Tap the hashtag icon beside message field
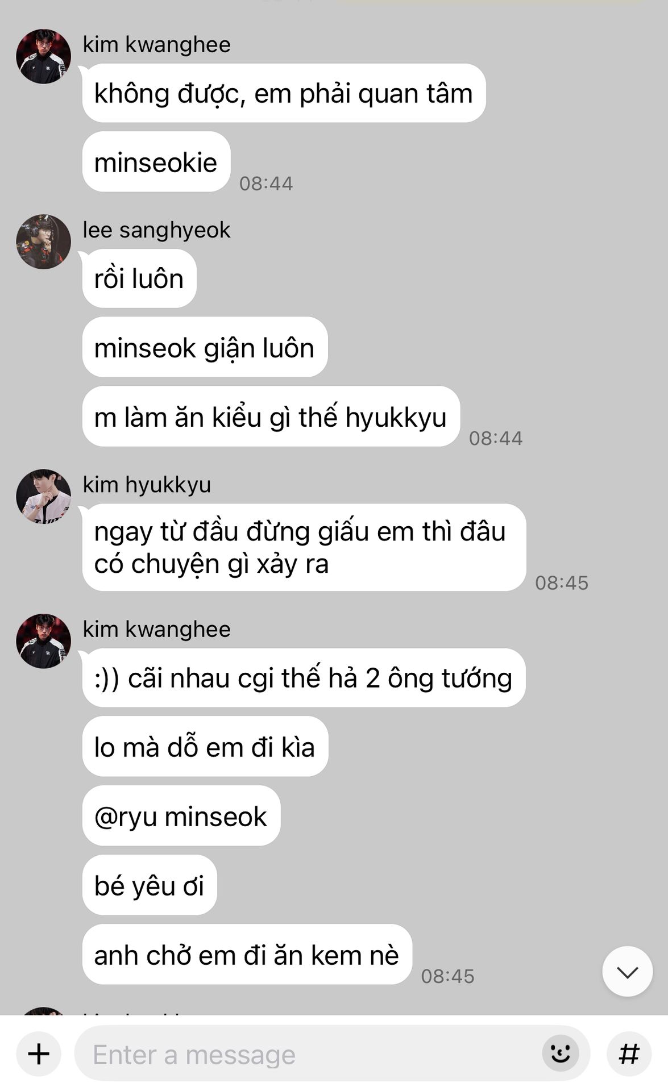 pos(629,1054)
